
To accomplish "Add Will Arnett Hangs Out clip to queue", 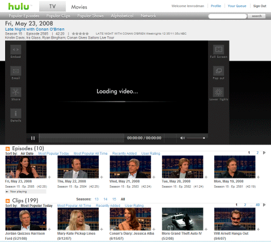I will (x=258, y=229).
